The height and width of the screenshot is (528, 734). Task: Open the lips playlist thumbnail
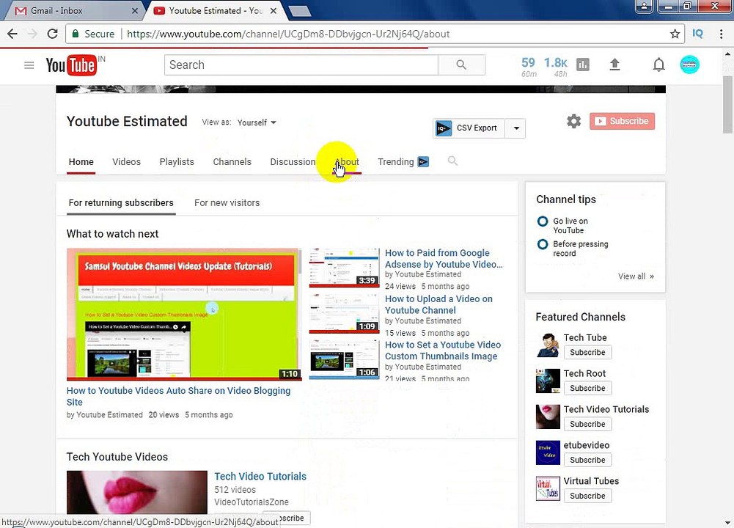(x=136, y=492)
